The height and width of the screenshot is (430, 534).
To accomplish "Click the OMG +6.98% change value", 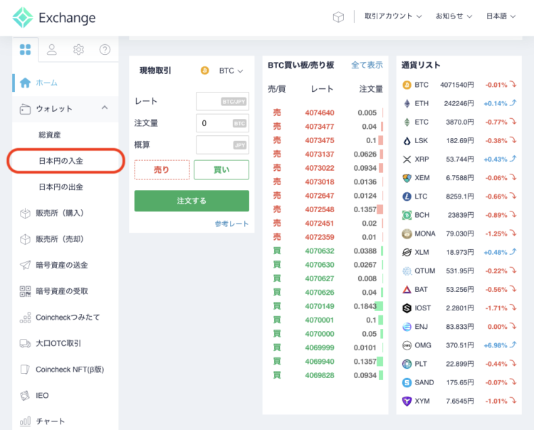I will coord(495,345).
